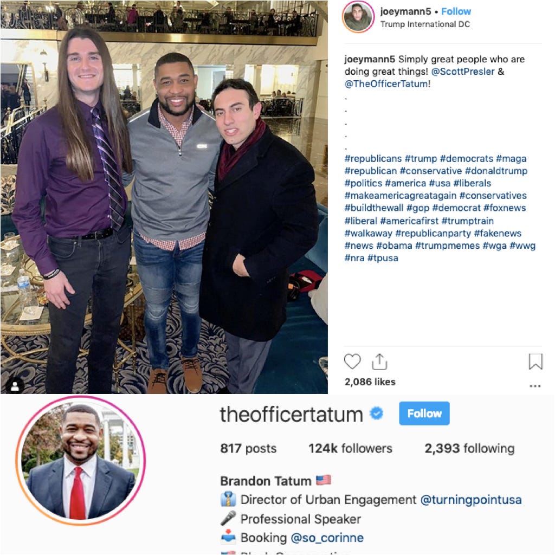Open the @ScottPresler mention
The width and height of the screenshot is (555, 555).
[463, 72]
